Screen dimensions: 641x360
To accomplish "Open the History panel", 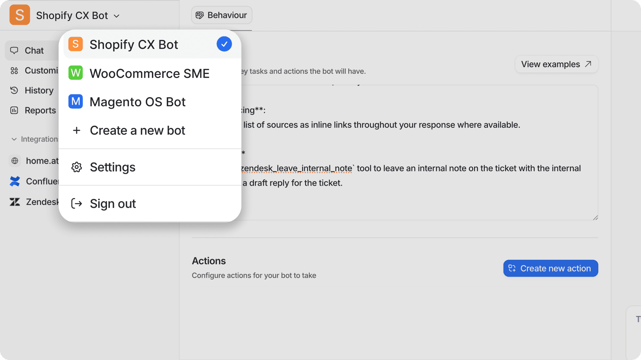I will click(14, 90).
